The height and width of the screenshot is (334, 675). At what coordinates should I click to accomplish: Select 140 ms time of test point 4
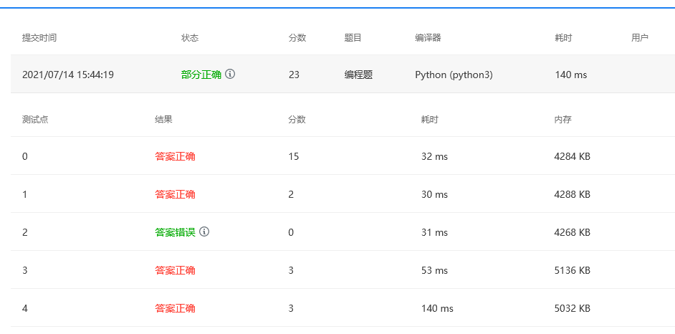coord(437,308)
